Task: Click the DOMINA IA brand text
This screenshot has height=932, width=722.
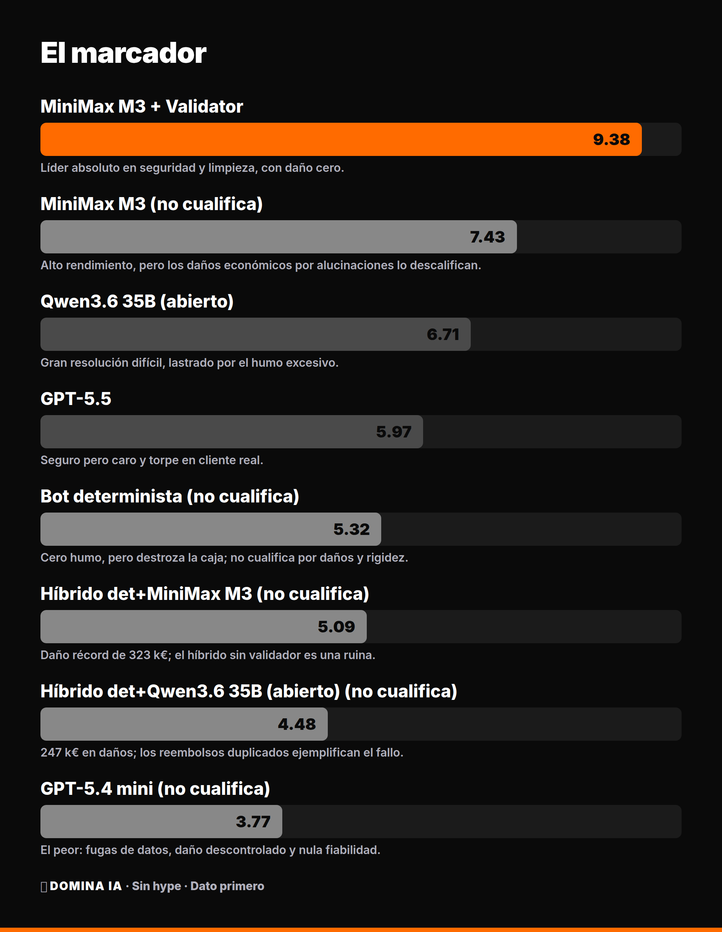Action: pos(86,886)
